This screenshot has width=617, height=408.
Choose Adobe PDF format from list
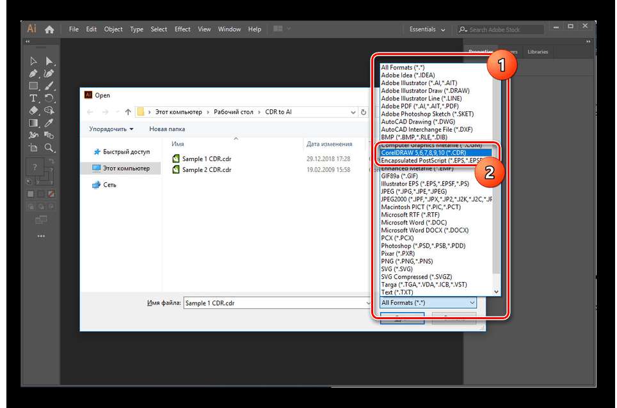[x=436, y=106]
